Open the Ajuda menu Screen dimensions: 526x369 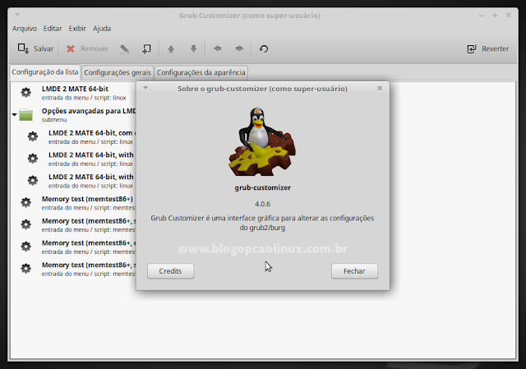tap(102, 29)
